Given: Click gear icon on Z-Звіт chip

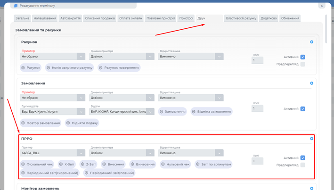Looking at the screenshot, I should [x=82, y=165].
